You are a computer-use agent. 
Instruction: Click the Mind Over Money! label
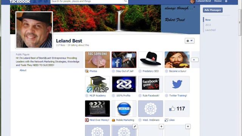[99, 120]
